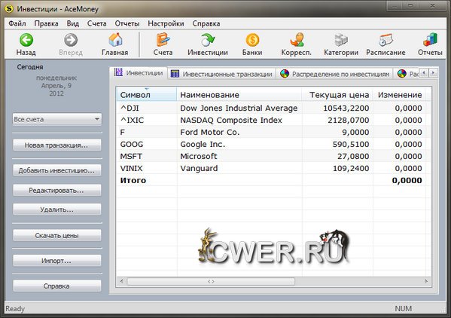Open the Счета accounts toolbar icon

[163, 40]
